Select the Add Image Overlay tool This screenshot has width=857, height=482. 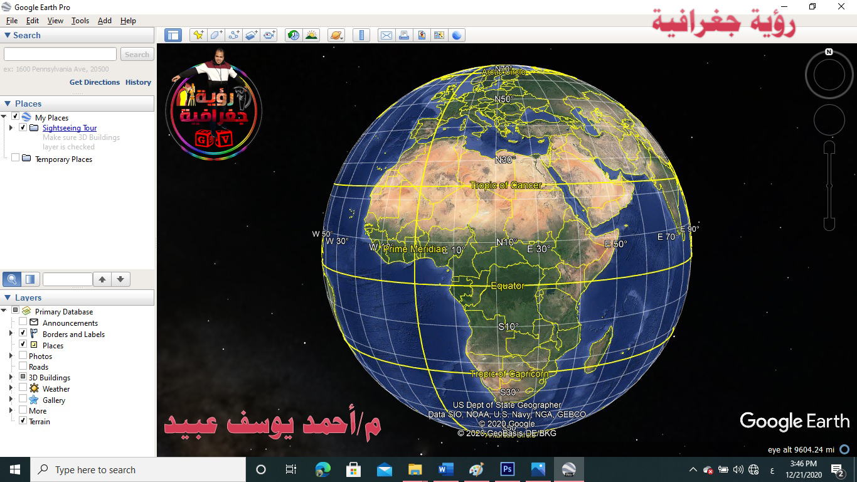252,35
